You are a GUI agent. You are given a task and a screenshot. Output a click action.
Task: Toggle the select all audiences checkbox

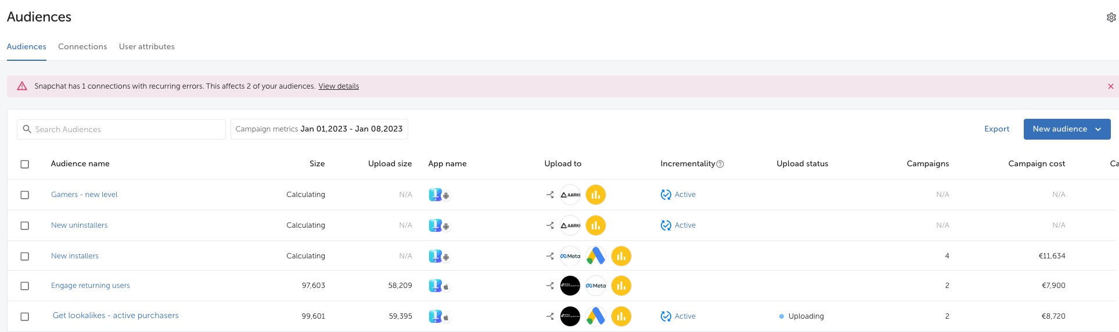(25, 164)
